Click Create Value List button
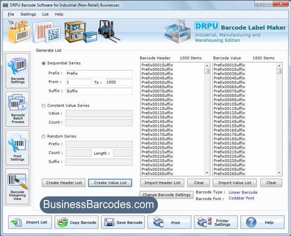Screen dimensions: 291x236 click(110, 183)
